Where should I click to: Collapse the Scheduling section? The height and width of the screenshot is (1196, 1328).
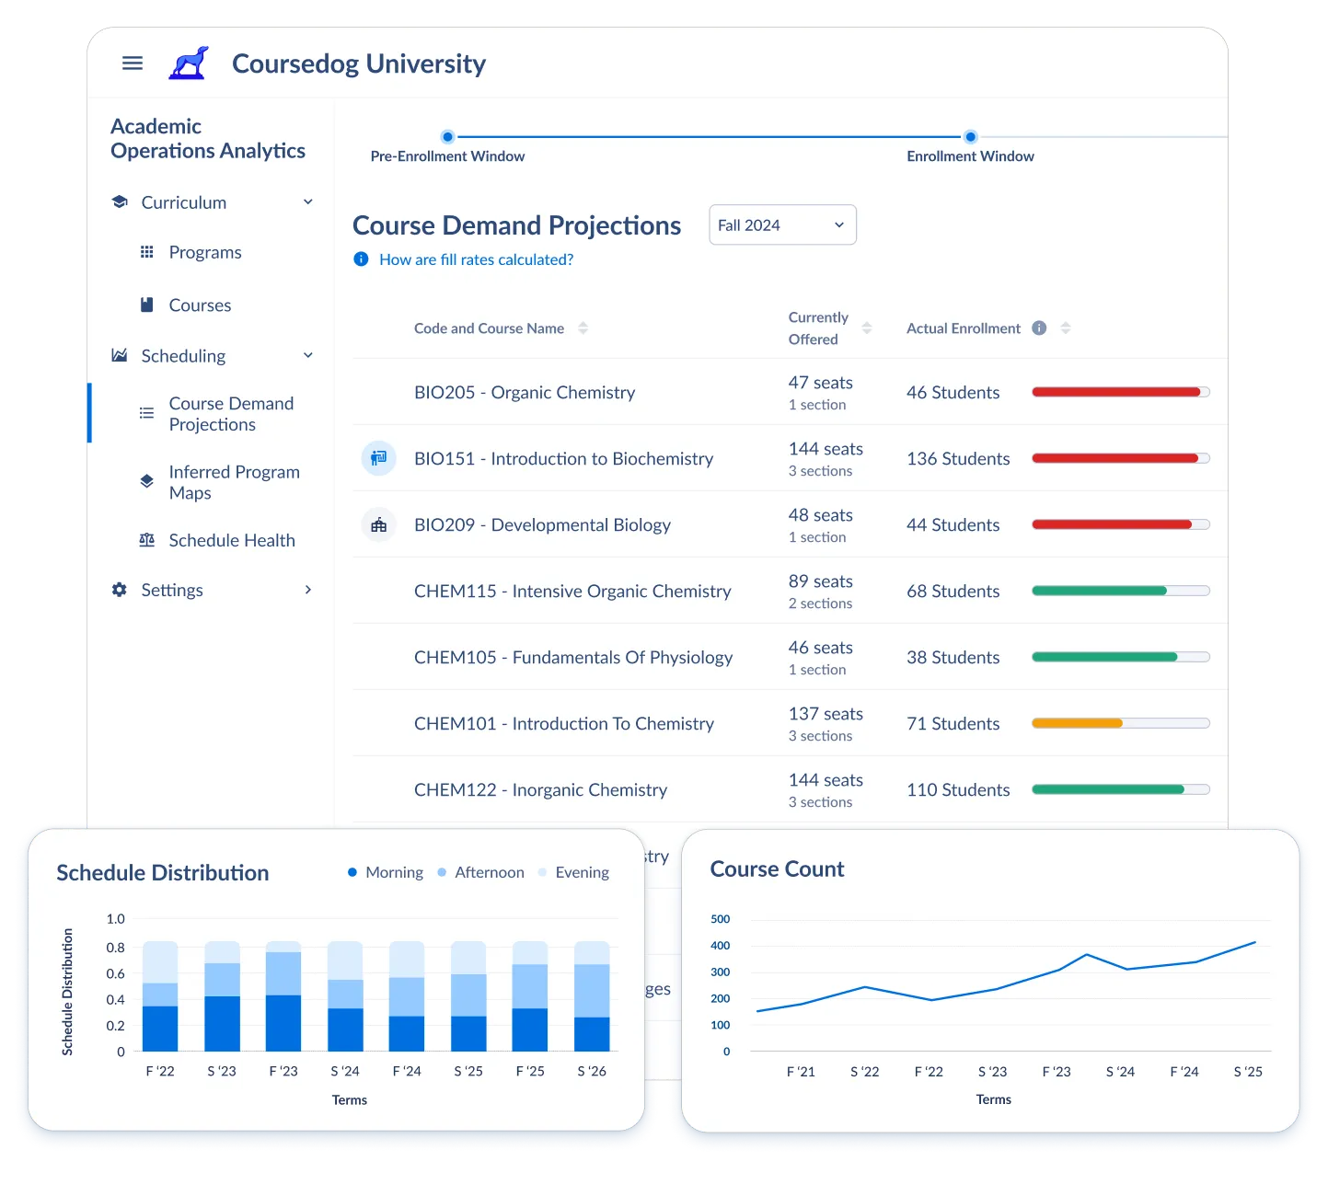tap(308, 355)
